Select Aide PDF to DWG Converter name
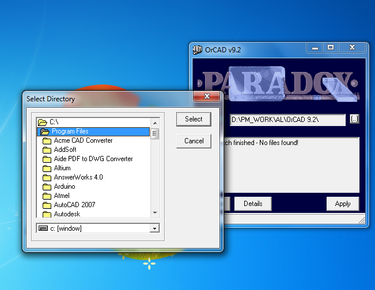The image size is (375, 290). (x=93, y=159)
